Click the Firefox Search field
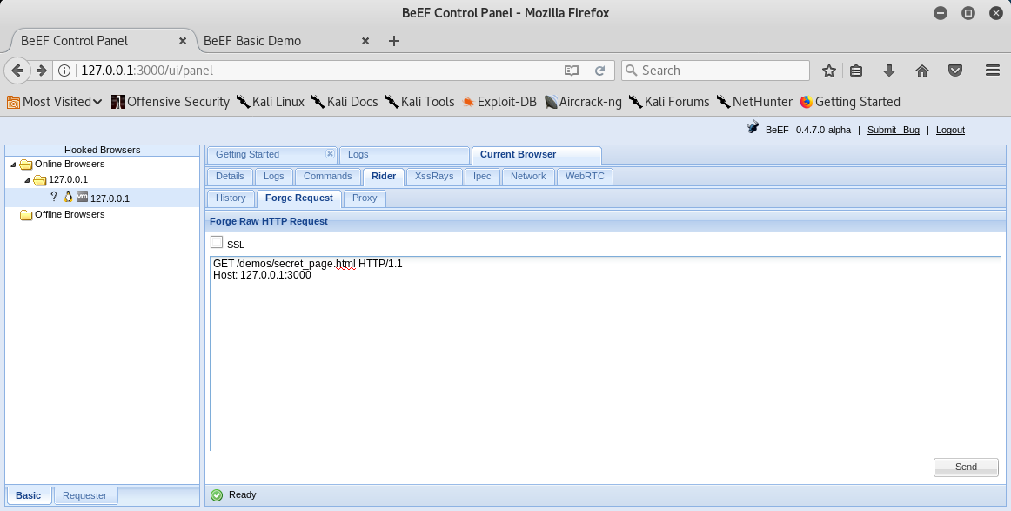Image resolution: width=1011 pixels, height=511 pixels. pos(716,71)
